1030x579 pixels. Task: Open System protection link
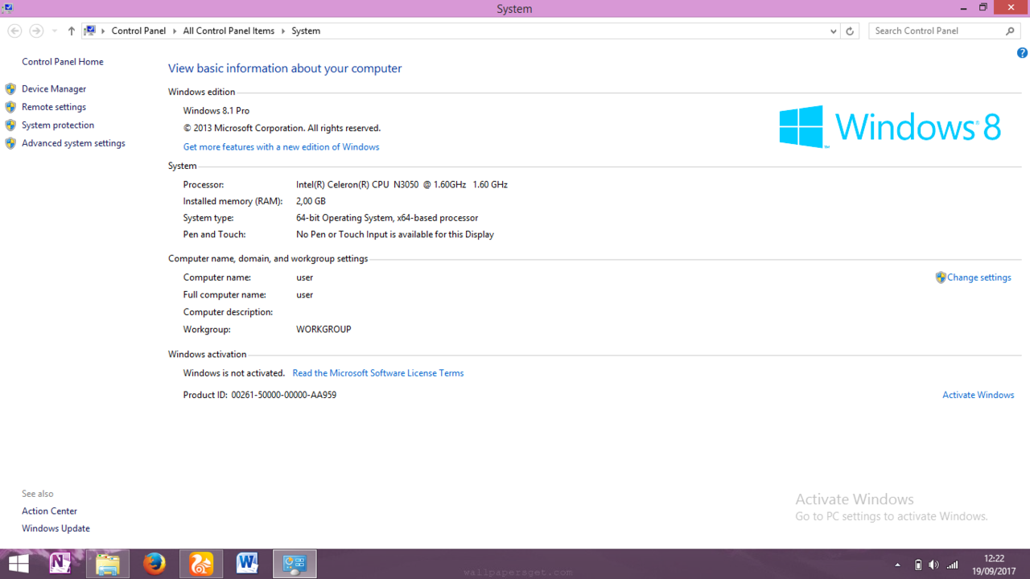pyautogui.click(x=58, y=125)
